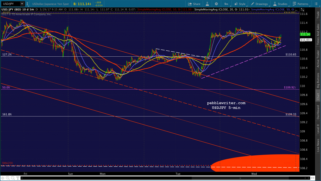Screen dimensions: 321x181
Task: Open the Patterns menu
Action: [301, 4]
